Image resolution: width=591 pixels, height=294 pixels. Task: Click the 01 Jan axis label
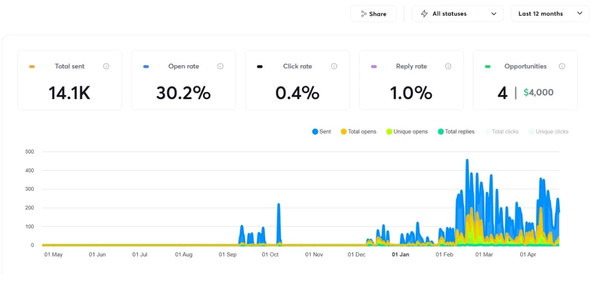click(x=401, y=254)
